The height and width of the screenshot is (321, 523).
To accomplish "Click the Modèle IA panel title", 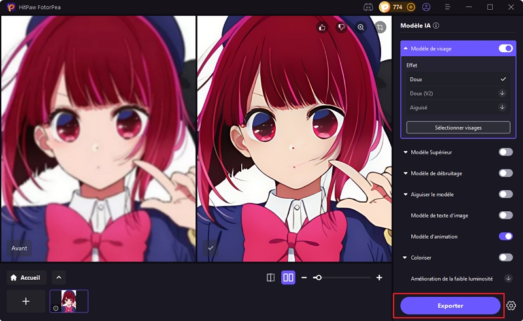I will point(415,25).
